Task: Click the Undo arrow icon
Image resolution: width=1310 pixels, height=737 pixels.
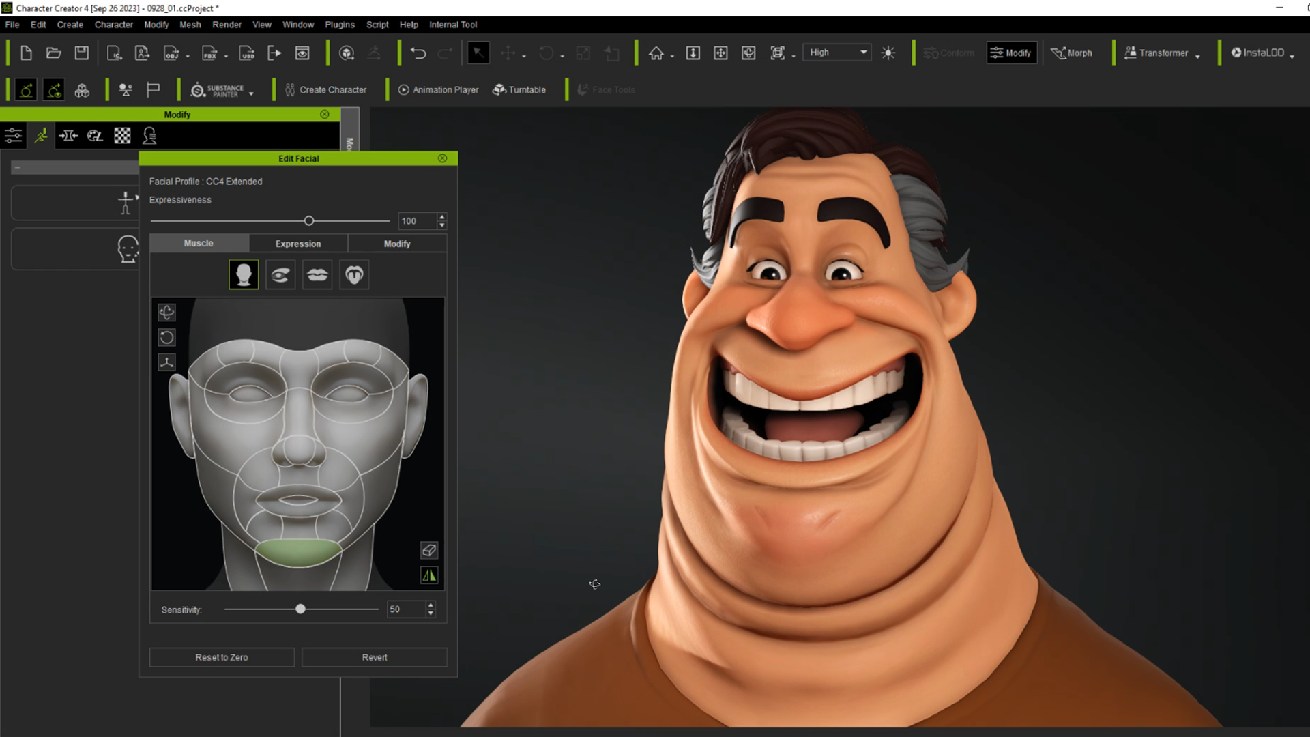Action: coord(418,53)
